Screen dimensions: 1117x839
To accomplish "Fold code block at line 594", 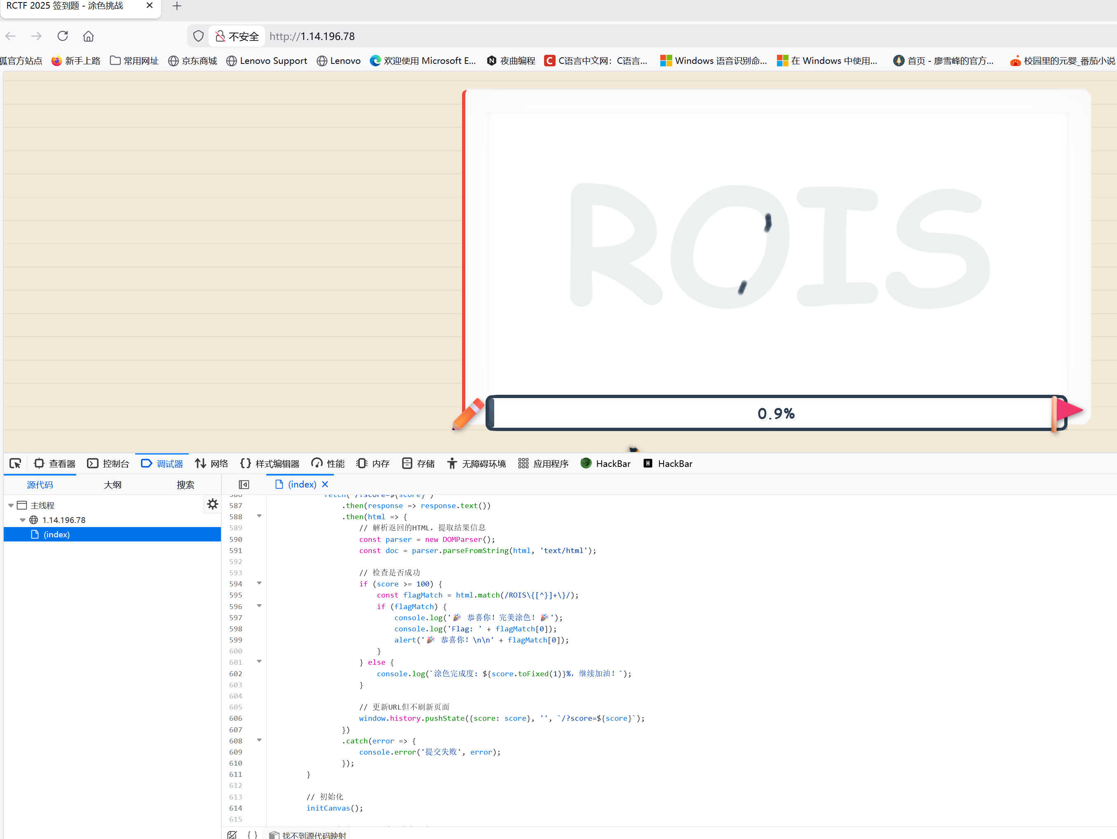I will coord(259,583).
